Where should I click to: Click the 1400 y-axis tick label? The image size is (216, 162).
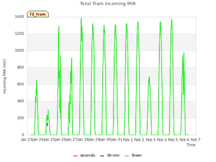coord(20,17)
